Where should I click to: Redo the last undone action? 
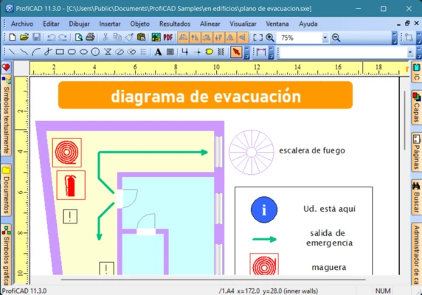coord(63,37)
